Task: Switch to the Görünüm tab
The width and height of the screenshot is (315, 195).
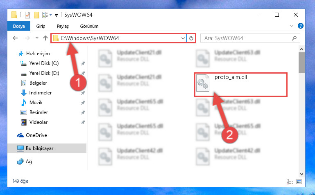Action: tap(89, 26)
